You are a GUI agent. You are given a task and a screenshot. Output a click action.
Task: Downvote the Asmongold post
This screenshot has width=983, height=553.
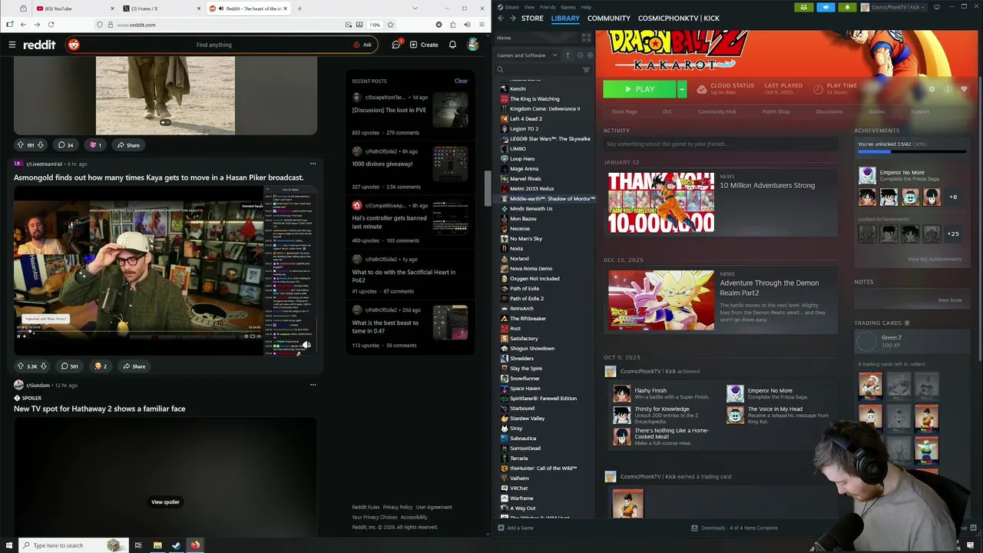(44, 366)
